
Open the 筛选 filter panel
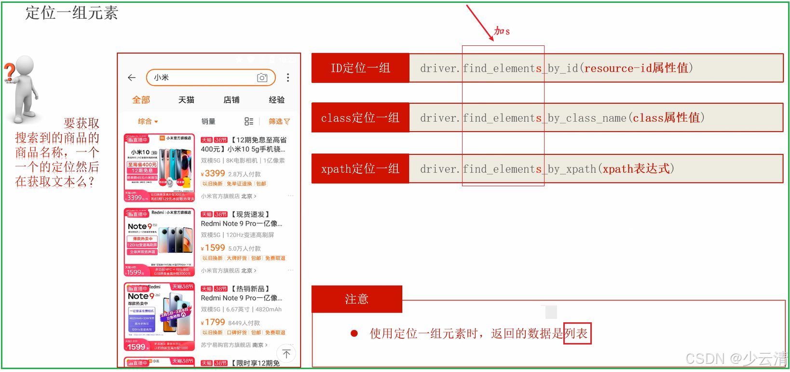279,122
